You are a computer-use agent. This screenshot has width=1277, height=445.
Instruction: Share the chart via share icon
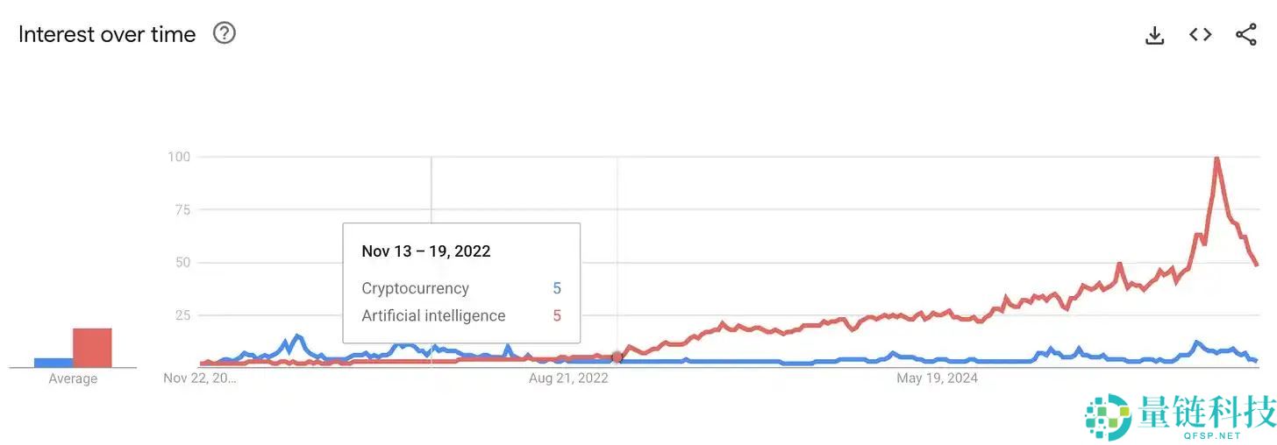pos(1245,35)
